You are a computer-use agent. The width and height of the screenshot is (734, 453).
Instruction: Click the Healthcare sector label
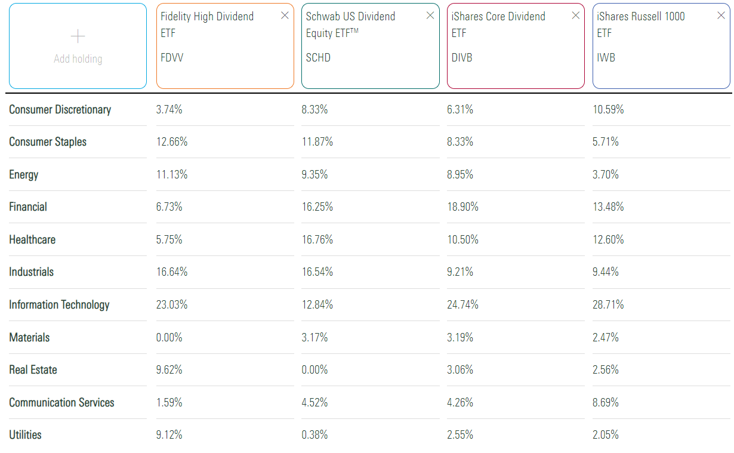pos(32,239)
